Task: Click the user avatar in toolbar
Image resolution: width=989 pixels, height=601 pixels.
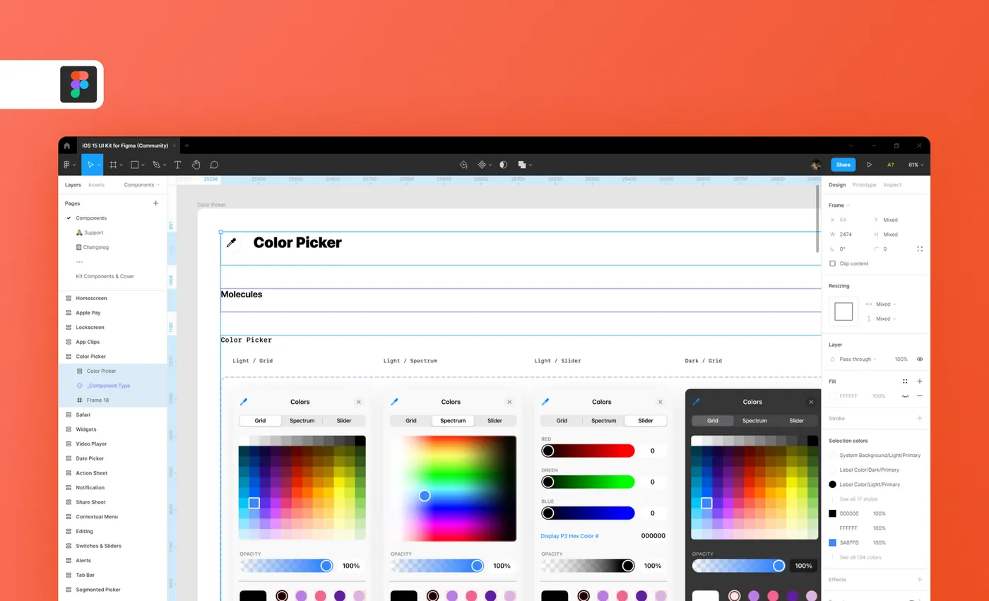Action: (816, 165)
